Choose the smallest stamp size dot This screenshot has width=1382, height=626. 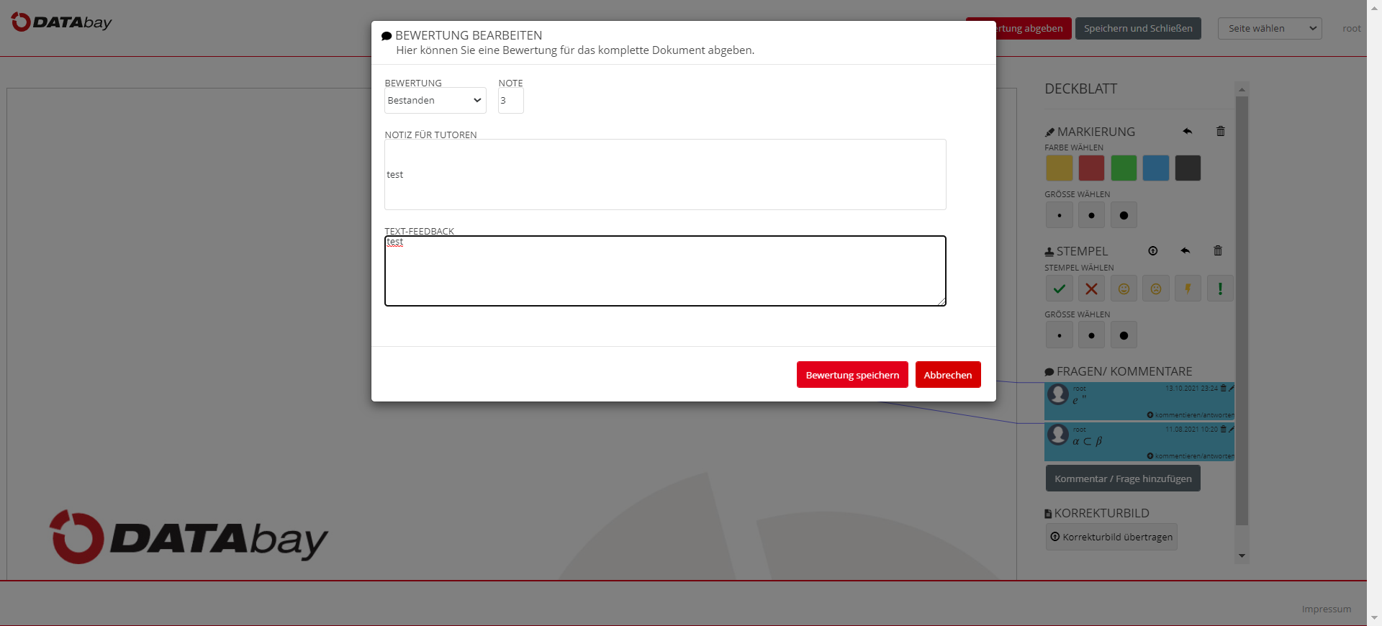click(x=1060, y=335)
